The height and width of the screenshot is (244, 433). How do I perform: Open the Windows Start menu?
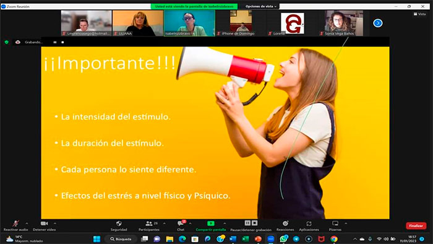click(x=96, y=239)
